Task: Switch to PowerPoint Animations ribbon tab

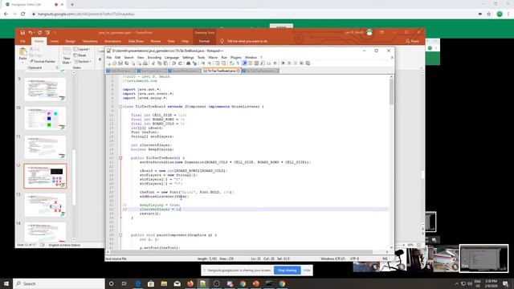Action: click(x=112, y=41)
